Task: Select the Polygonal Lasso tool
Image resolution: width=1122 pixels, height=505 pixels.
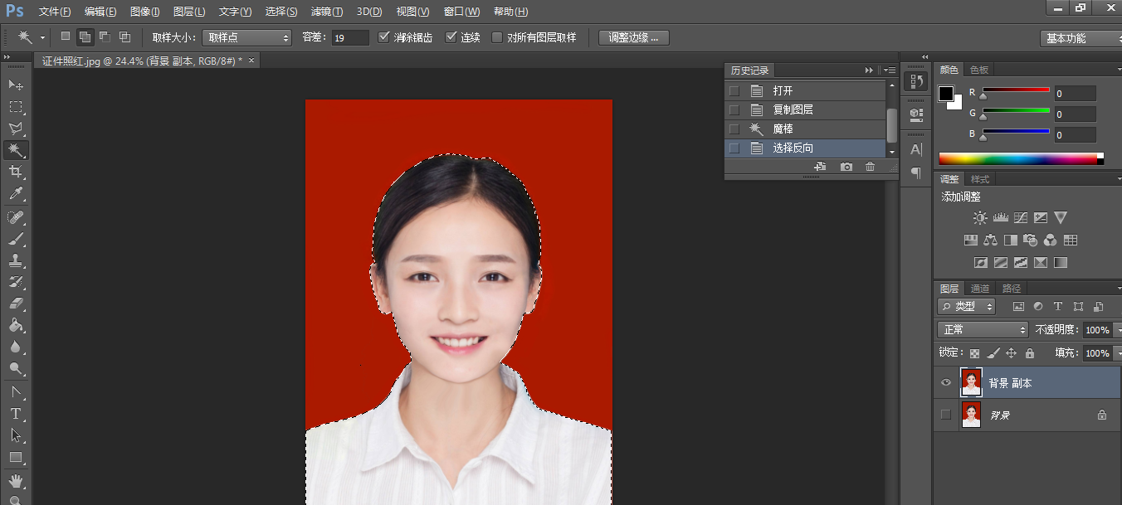Action: point(16,129)
